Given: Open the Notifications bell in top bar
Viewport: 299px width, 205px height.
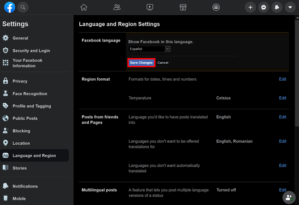Looking at the screenshot, I should tap(277, 7).
